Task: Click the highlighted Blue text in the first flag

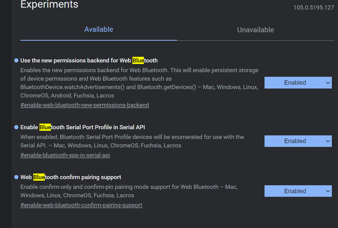Action: point(138,60)
